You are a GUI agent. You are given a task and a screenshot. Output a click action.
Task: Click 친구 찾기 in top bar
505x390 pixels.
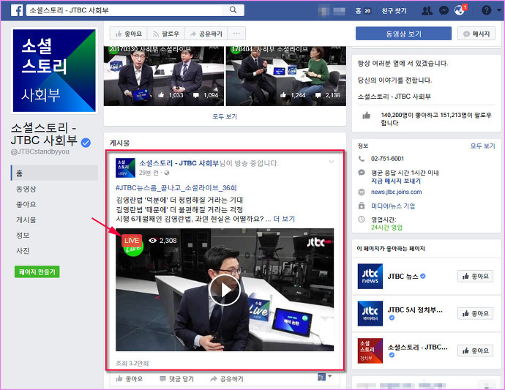tap(394, 11)
